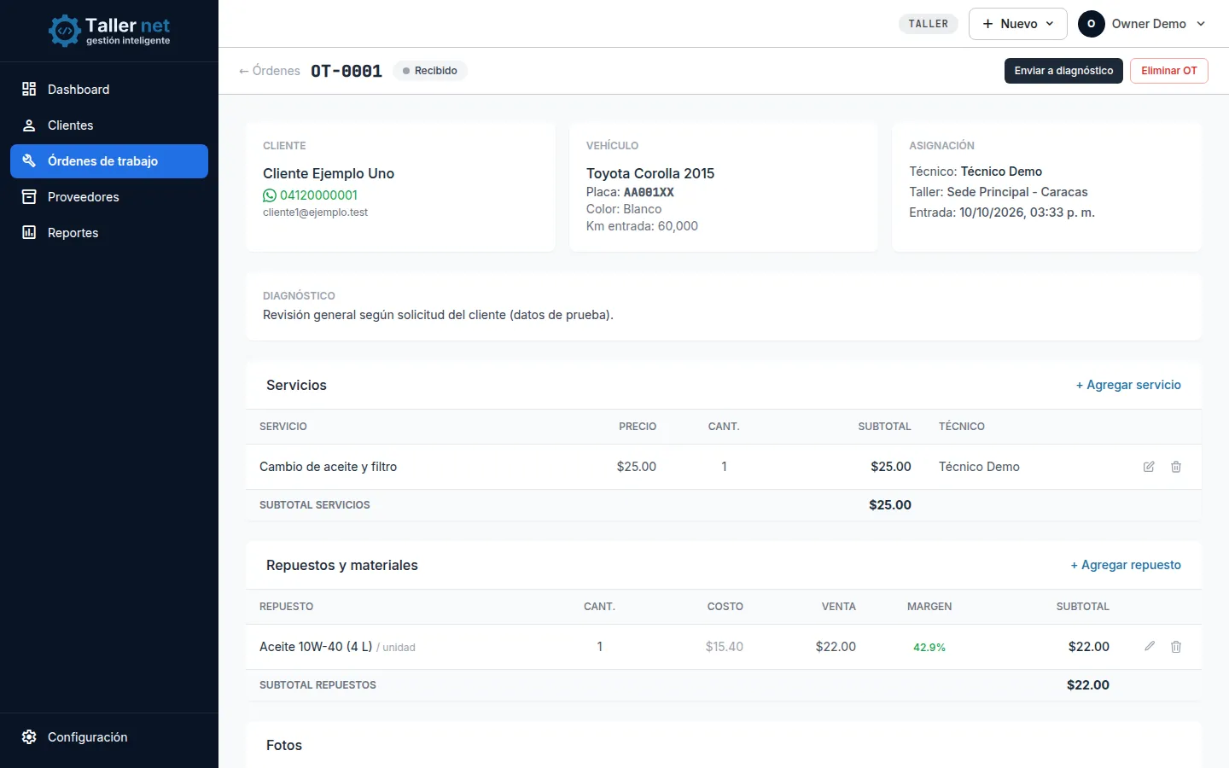Click the Taller net gear logo

[x=64, y=31]
